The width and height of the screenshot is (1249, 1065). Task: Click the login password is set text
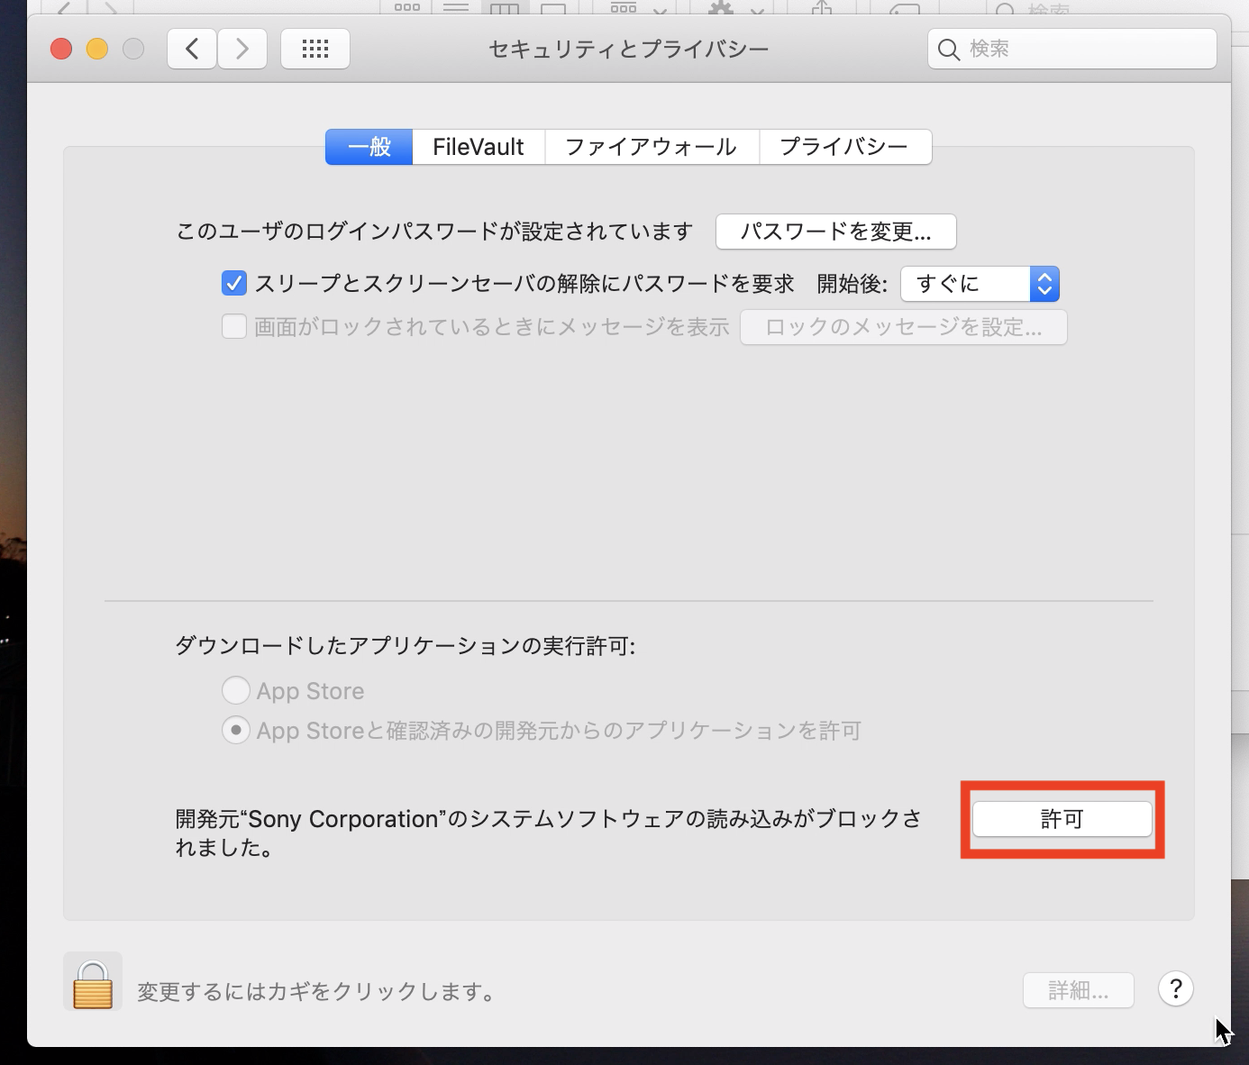[434, 232]
